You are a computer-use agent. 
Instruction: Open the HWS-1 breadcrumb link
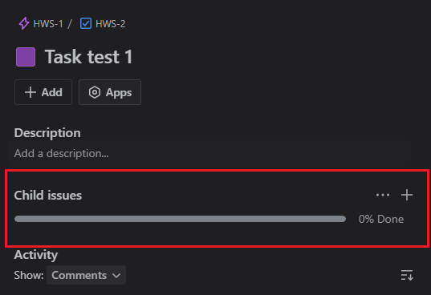(48, 24)
